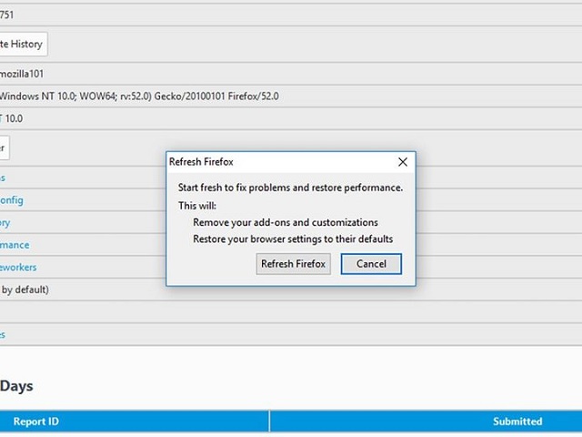Select the Report ID column header

(36, 422)
